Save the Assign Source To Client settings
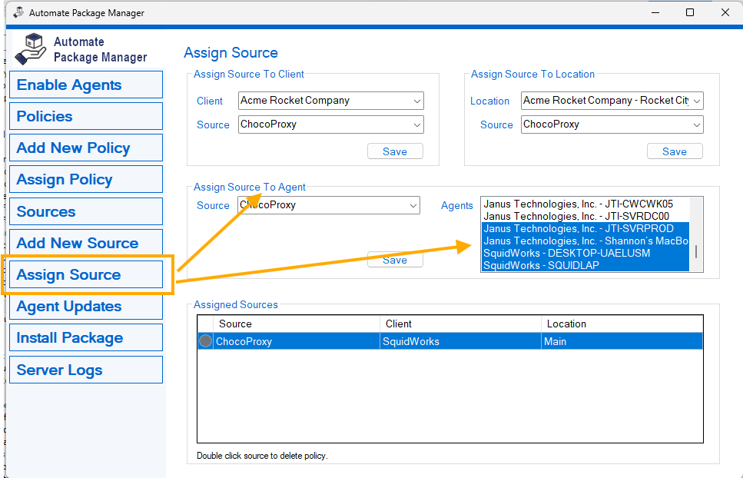The height and width of the screenshot is (478, 743). 395,151
